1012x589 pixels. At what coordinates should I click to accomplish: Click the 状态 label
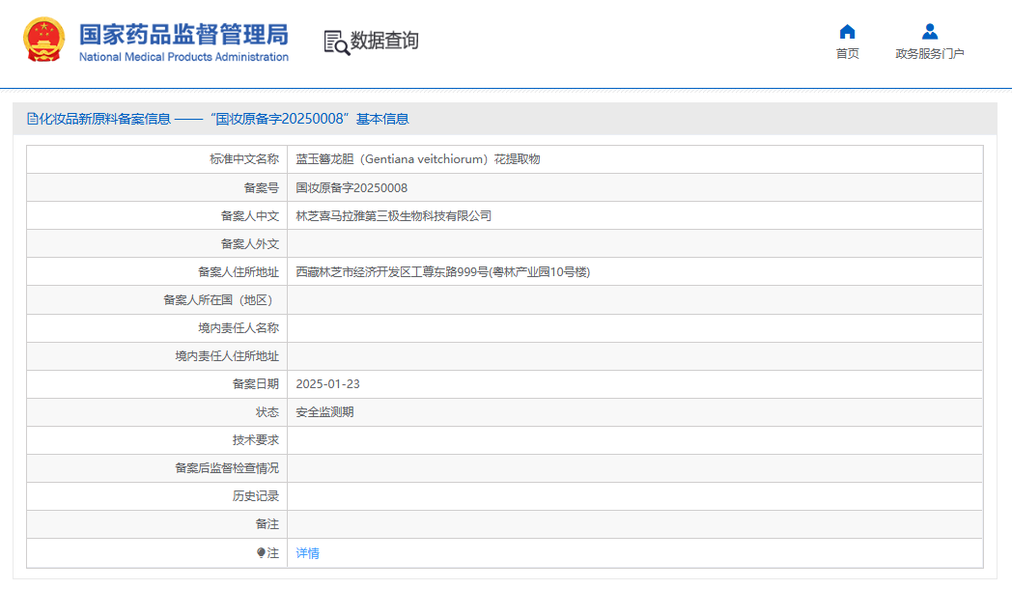click(x=267, y=412)
